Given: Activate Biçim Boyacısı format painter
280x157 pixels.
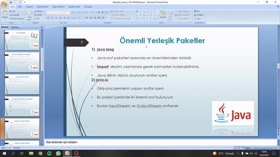Looking at the screenshot, I should (x=17, y=18).
